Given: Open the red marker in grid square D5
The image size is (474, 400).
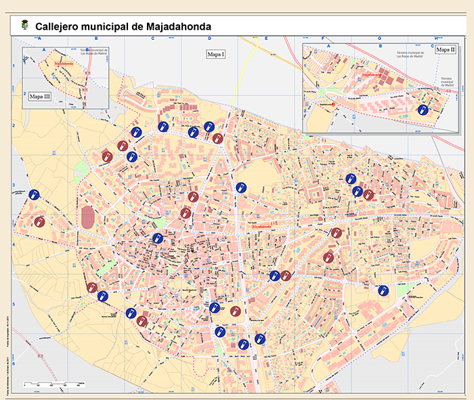Looking at the screenshot, I should [235, 311].
